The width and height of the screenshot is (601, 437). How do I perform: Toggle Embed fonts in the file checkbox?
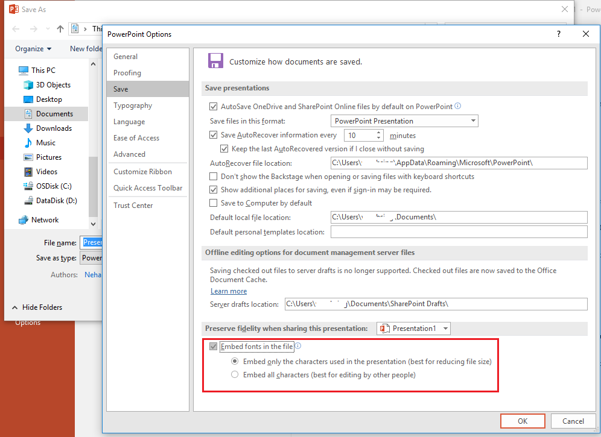[x=214, y=346]
